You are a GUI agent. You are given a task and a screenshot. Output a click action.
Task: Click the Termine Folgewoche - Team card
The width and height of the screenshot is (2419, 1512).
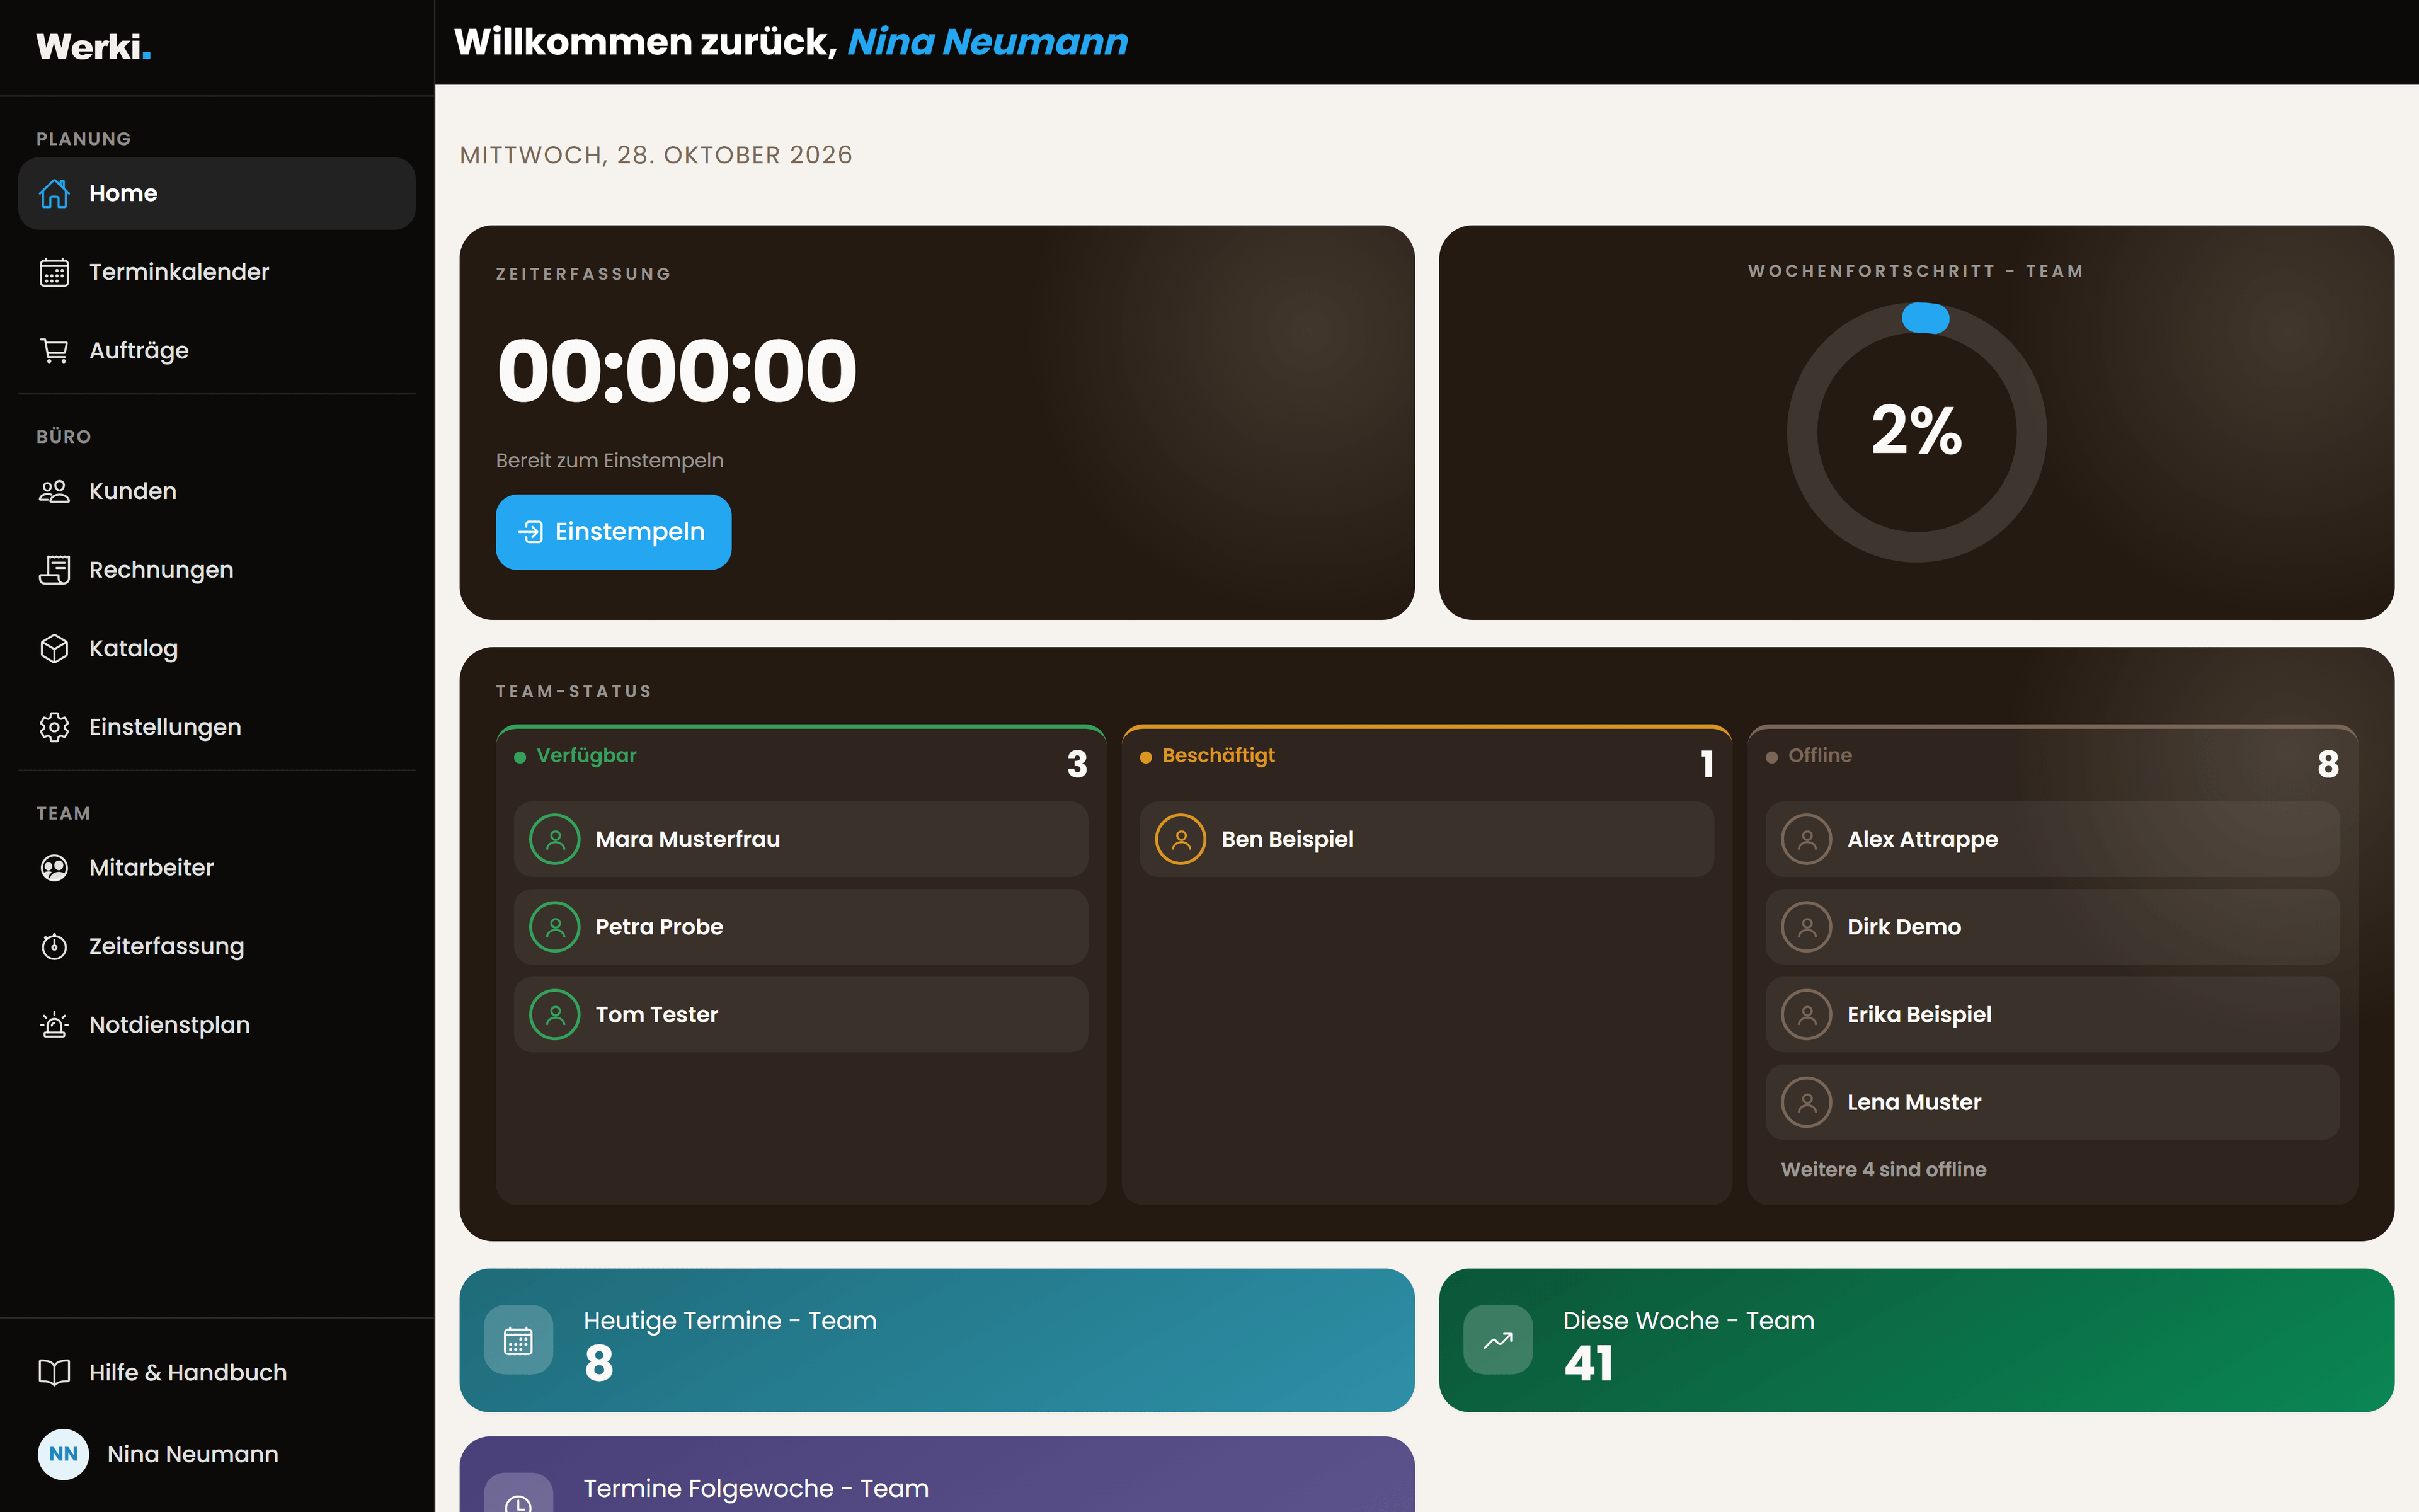coord(937,1475)
